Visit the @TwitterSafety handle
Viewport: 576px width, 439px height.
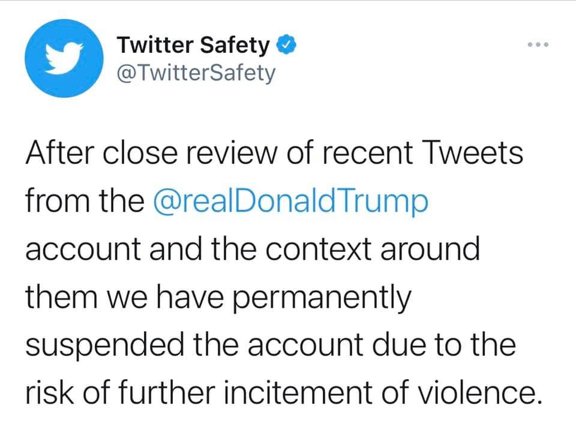[x=196, y=73]
